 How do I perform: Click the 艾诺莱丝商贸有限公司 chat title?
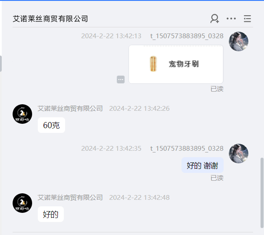(50, 19)
